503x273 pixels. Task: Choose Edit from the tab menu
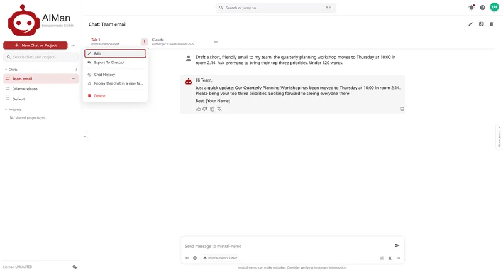(x=116, y=53)
